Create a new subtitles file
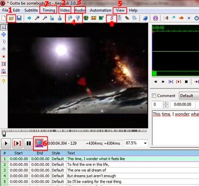This screenshot has height=186, width=199. (x=4, y=18)
